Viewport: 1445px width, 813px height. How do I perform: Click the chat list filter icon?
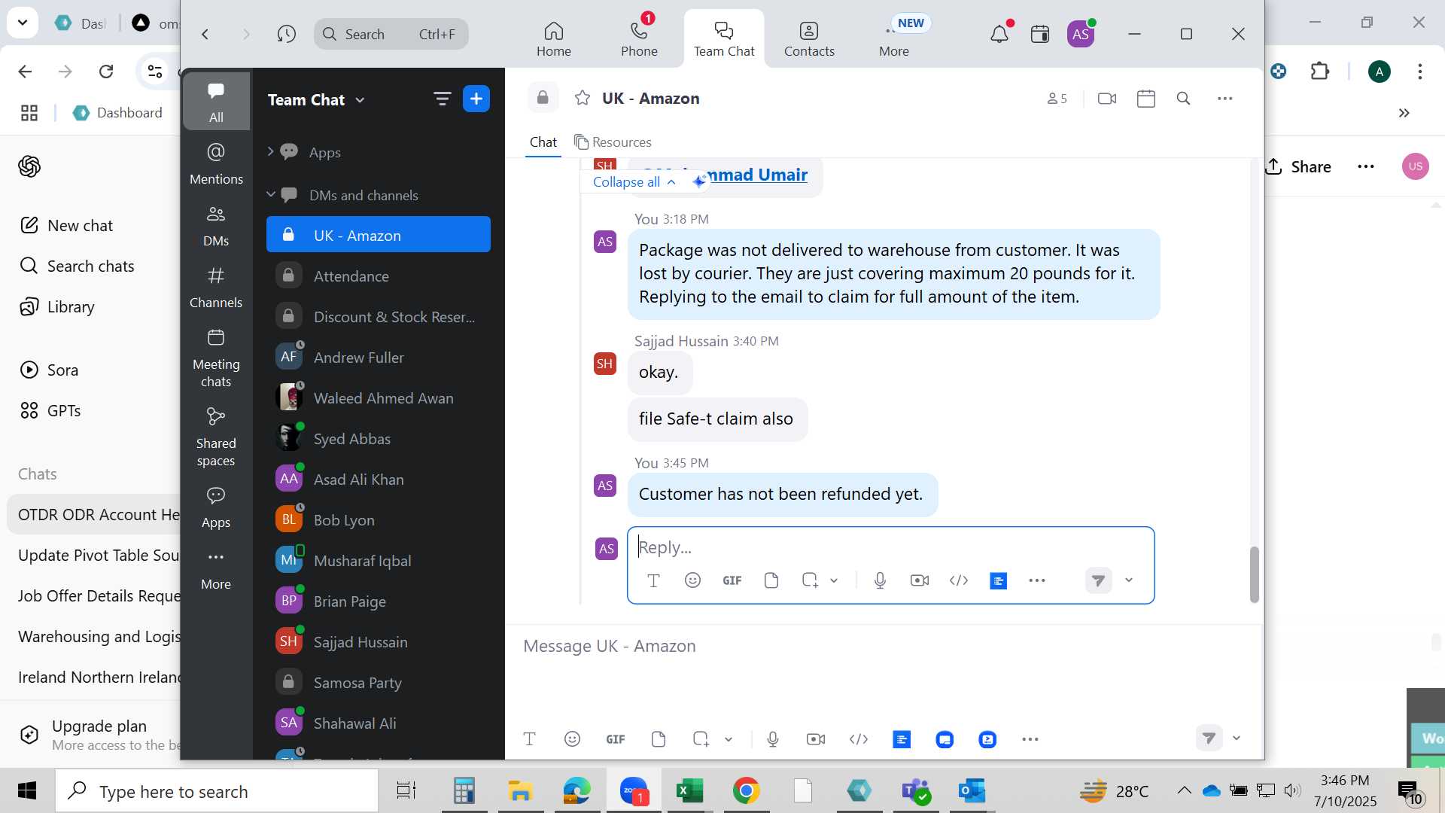pyautogui.click(x=442, y=99)
